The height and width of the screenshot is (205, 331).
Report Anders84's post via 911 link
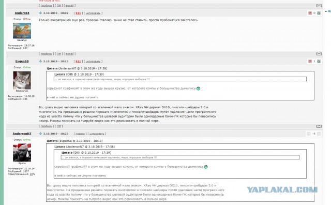78,13
